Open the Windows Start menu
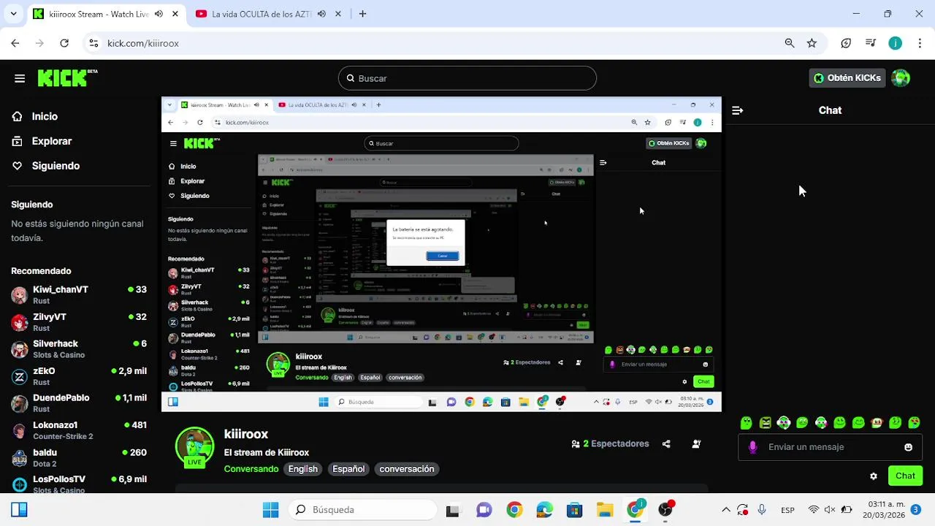 pos(270,510)
